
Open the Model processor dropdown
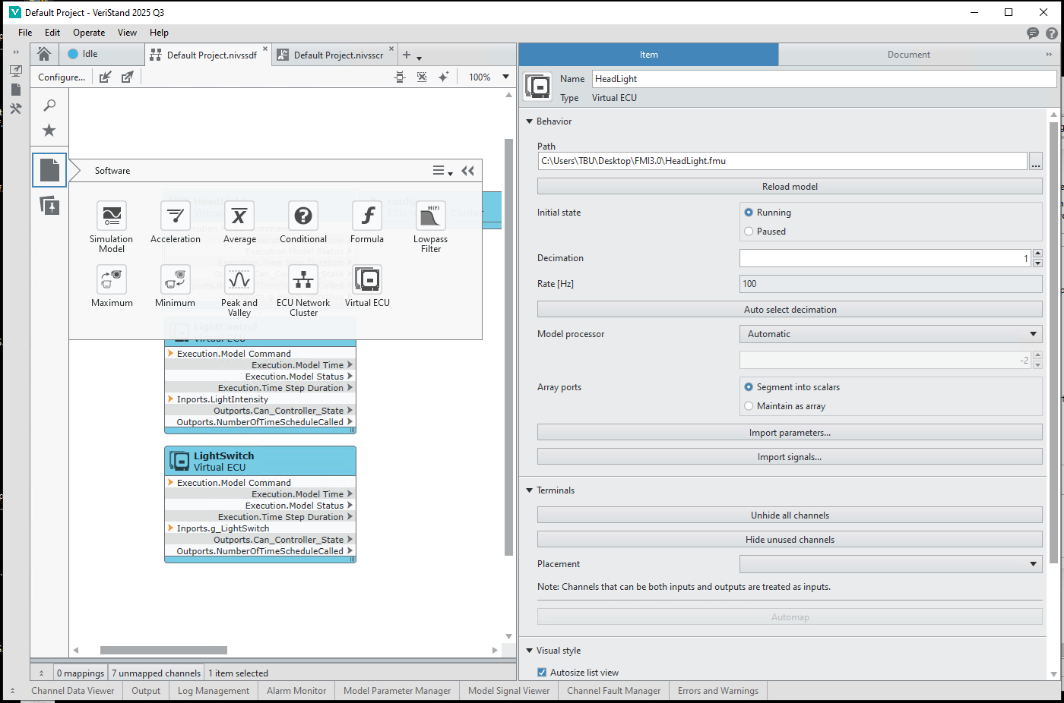click(x=890, y=334)
